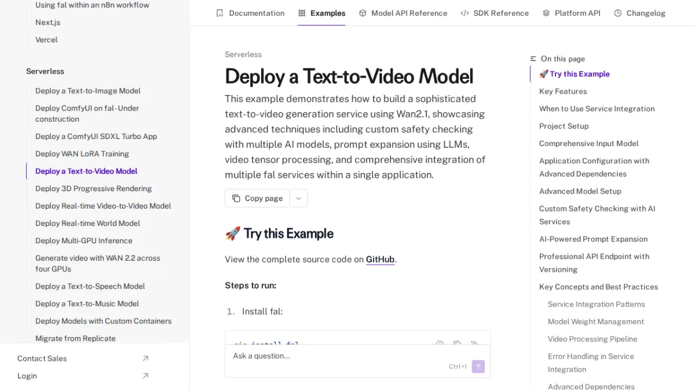Jump to Professional API Endpoint with Versioning
Screen dimensions: 695x391
tap(594, 263)
